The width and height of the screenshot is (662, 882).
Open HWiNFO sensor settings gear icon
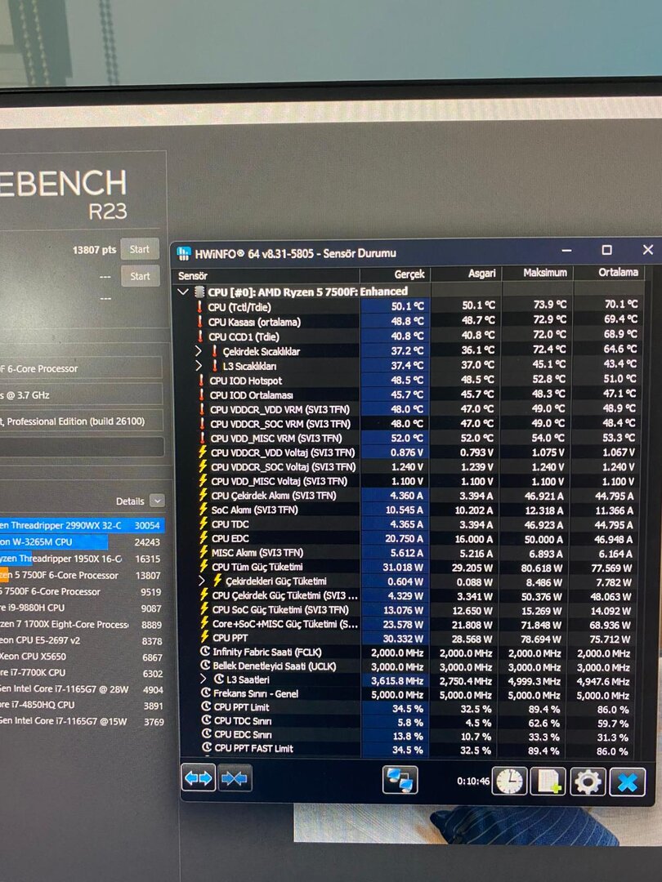588,782
